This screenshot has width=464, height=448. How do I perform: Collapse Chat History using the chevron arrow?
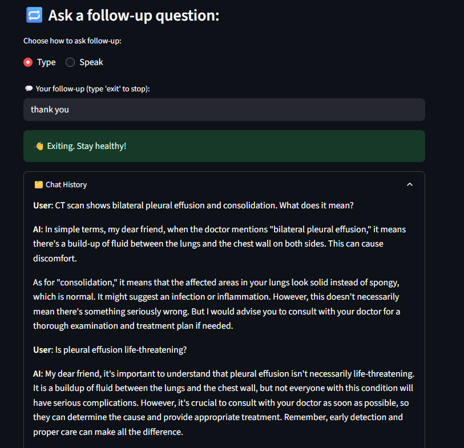pos(409,184)
